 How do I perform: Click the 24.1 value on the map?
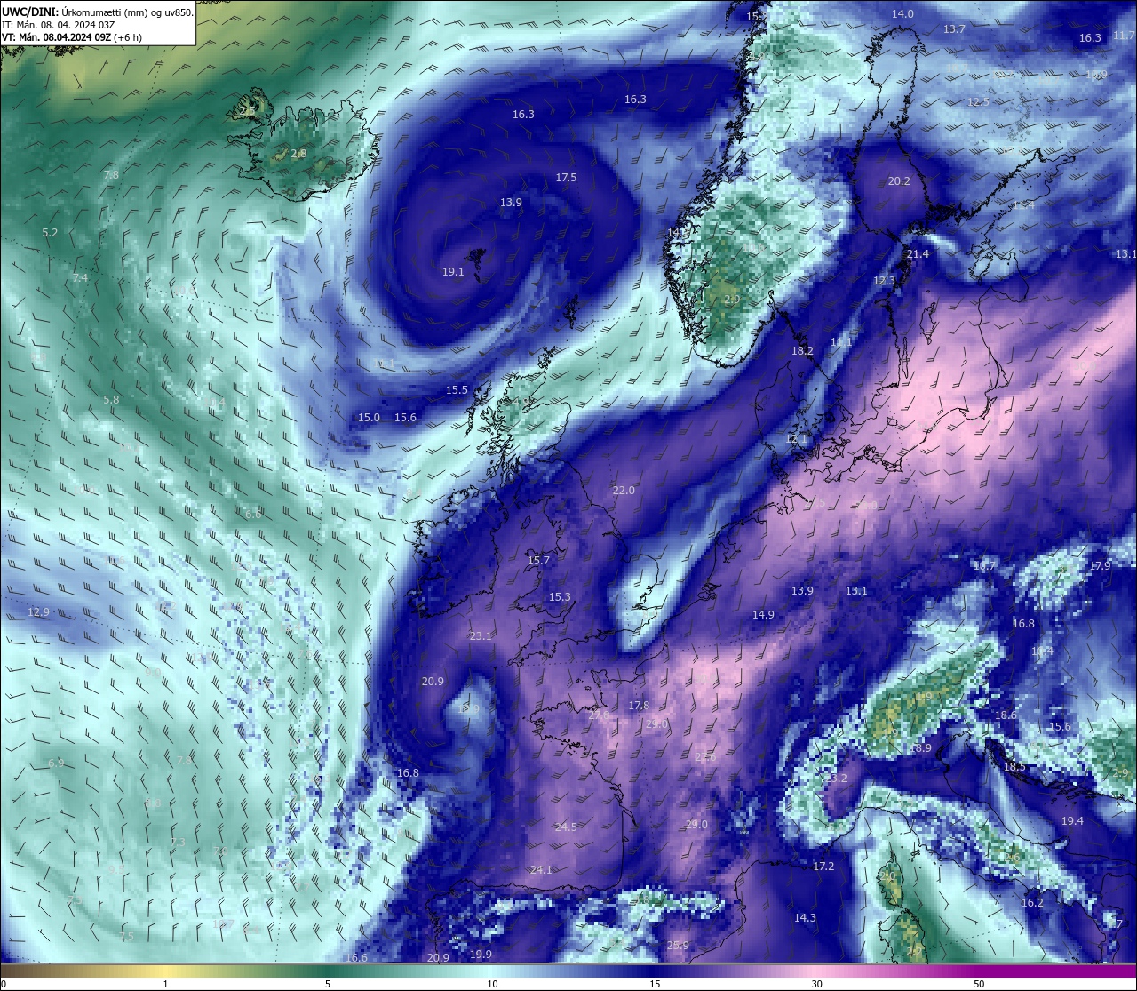(x=540, y=870)
